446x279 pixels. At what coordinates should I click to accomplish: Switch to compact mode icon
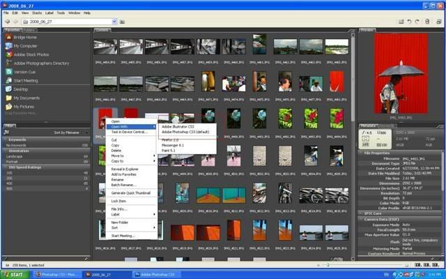pyautogui.click(x=438, y=22)
